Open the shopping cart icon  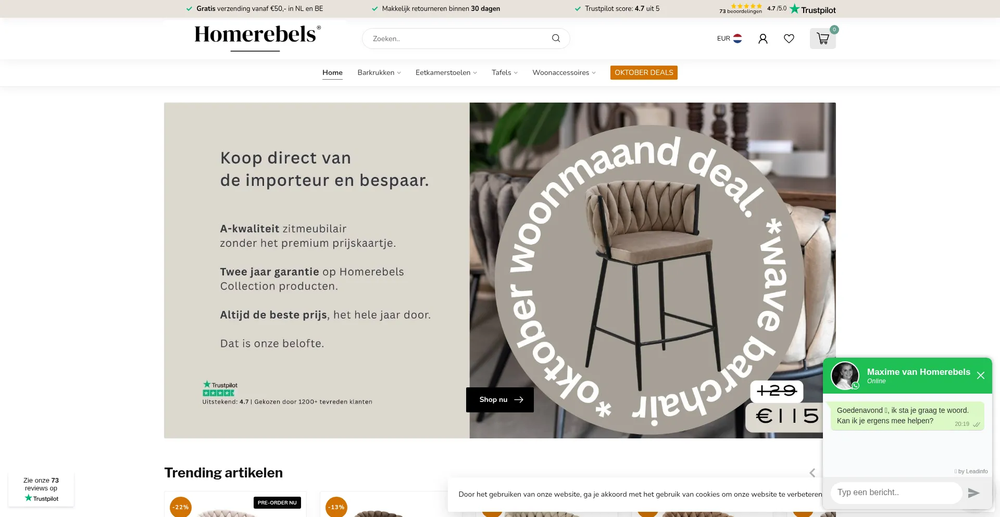(823, 39)
